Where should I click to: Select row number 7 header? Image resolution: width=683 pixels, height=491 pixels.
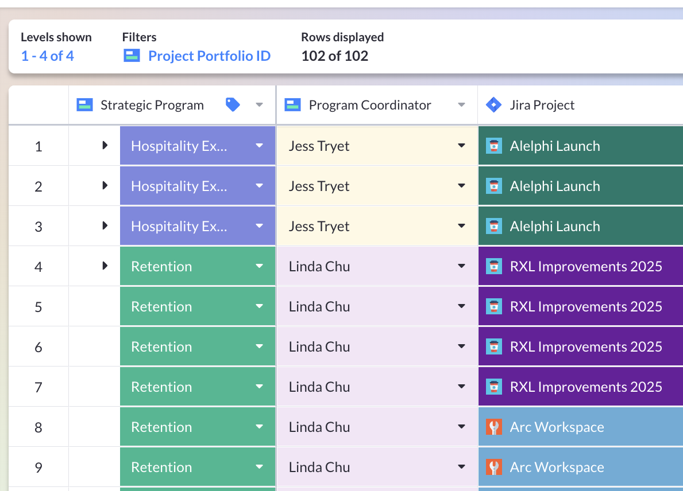pyautogui.click(x=38, y=387)
